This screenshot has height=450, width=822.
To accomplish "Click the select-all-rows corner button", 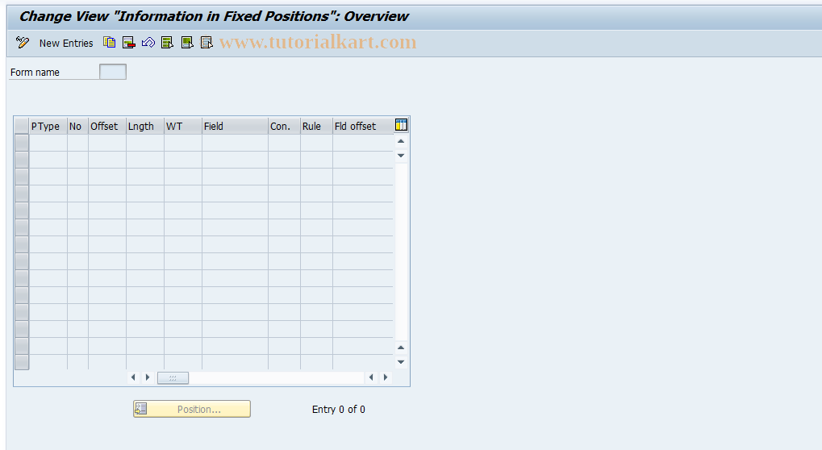I will [x=22, y=126].
